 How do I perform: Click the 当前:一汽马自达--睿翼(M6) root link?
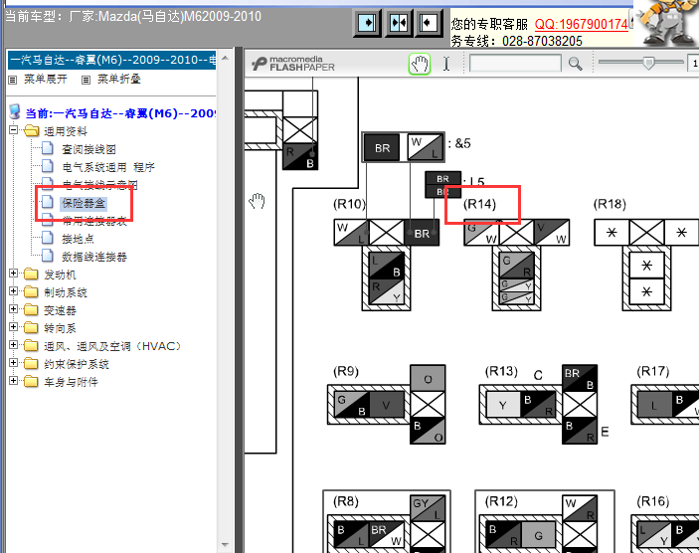coord(120,113)
